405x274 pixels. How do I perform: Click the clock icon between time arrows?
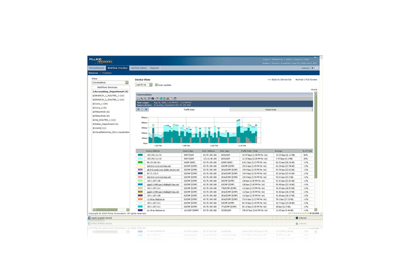click(142, 110)
